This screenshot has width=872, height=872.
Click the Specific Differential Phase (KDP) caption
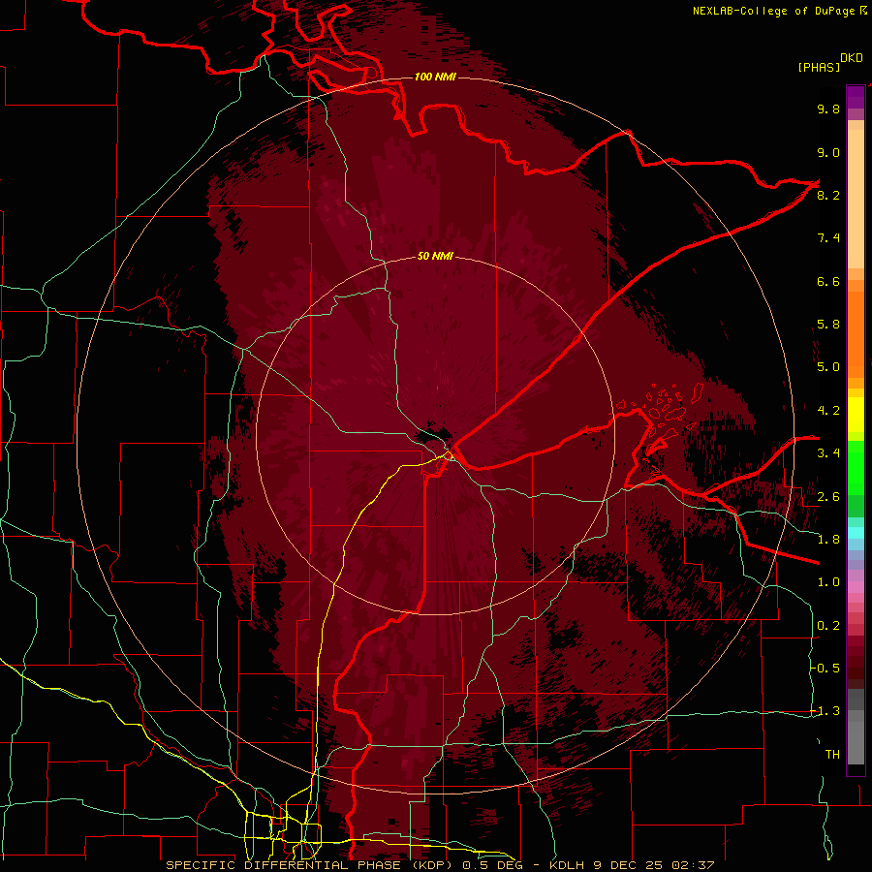click(x=440, y=865)
